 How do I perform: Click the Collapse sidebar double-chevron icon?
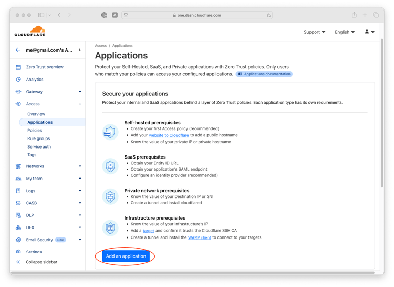tap(18, 262)
